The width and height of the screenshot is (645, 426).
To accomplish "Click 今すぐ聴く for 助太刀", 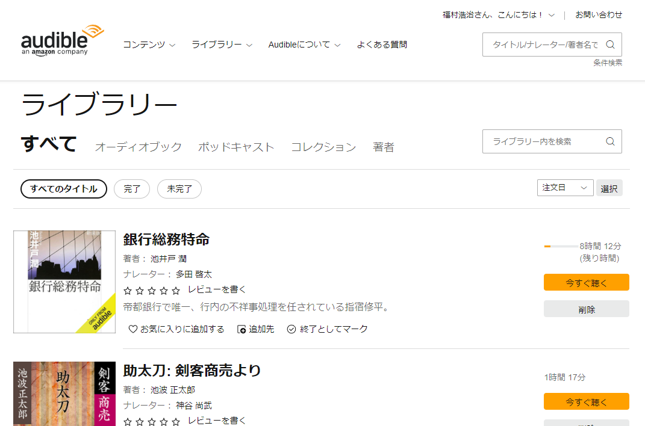I will 586,401.
